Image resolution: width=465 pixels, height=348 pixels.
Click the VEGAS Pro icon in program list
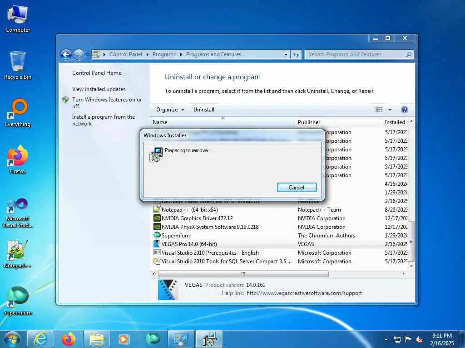pos(157,244)
